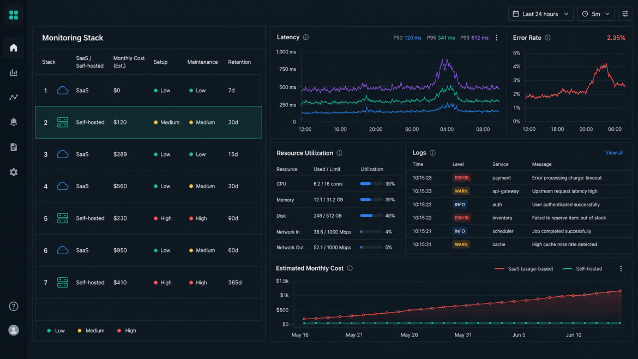This screenshot has width=638, height=359.
Task: Click CPU utilization bar
Action: [x=371, y=184]
